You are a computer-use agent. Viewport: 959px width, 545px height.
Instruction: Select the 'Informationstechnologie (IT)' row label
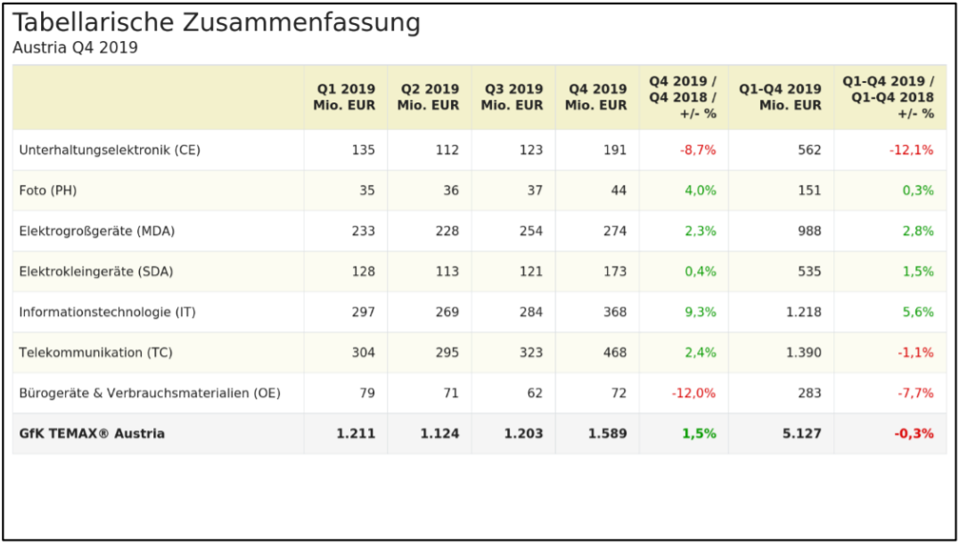click(107, 313)
